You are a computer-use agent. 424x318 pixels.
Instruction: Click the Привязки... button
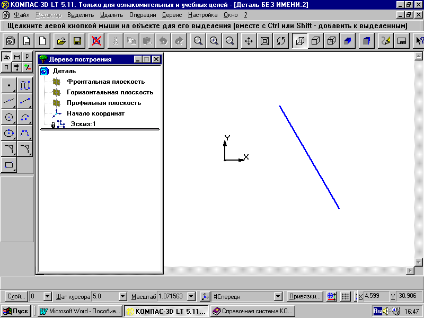(x=305, y=297)
